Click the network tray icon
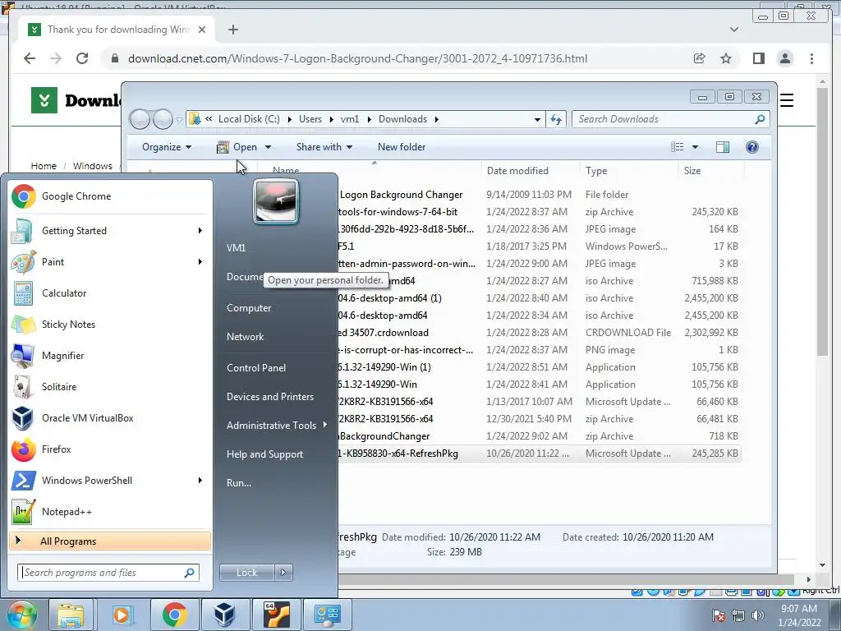The height and width of the screenshot is (631, 841). pos(738,615)
